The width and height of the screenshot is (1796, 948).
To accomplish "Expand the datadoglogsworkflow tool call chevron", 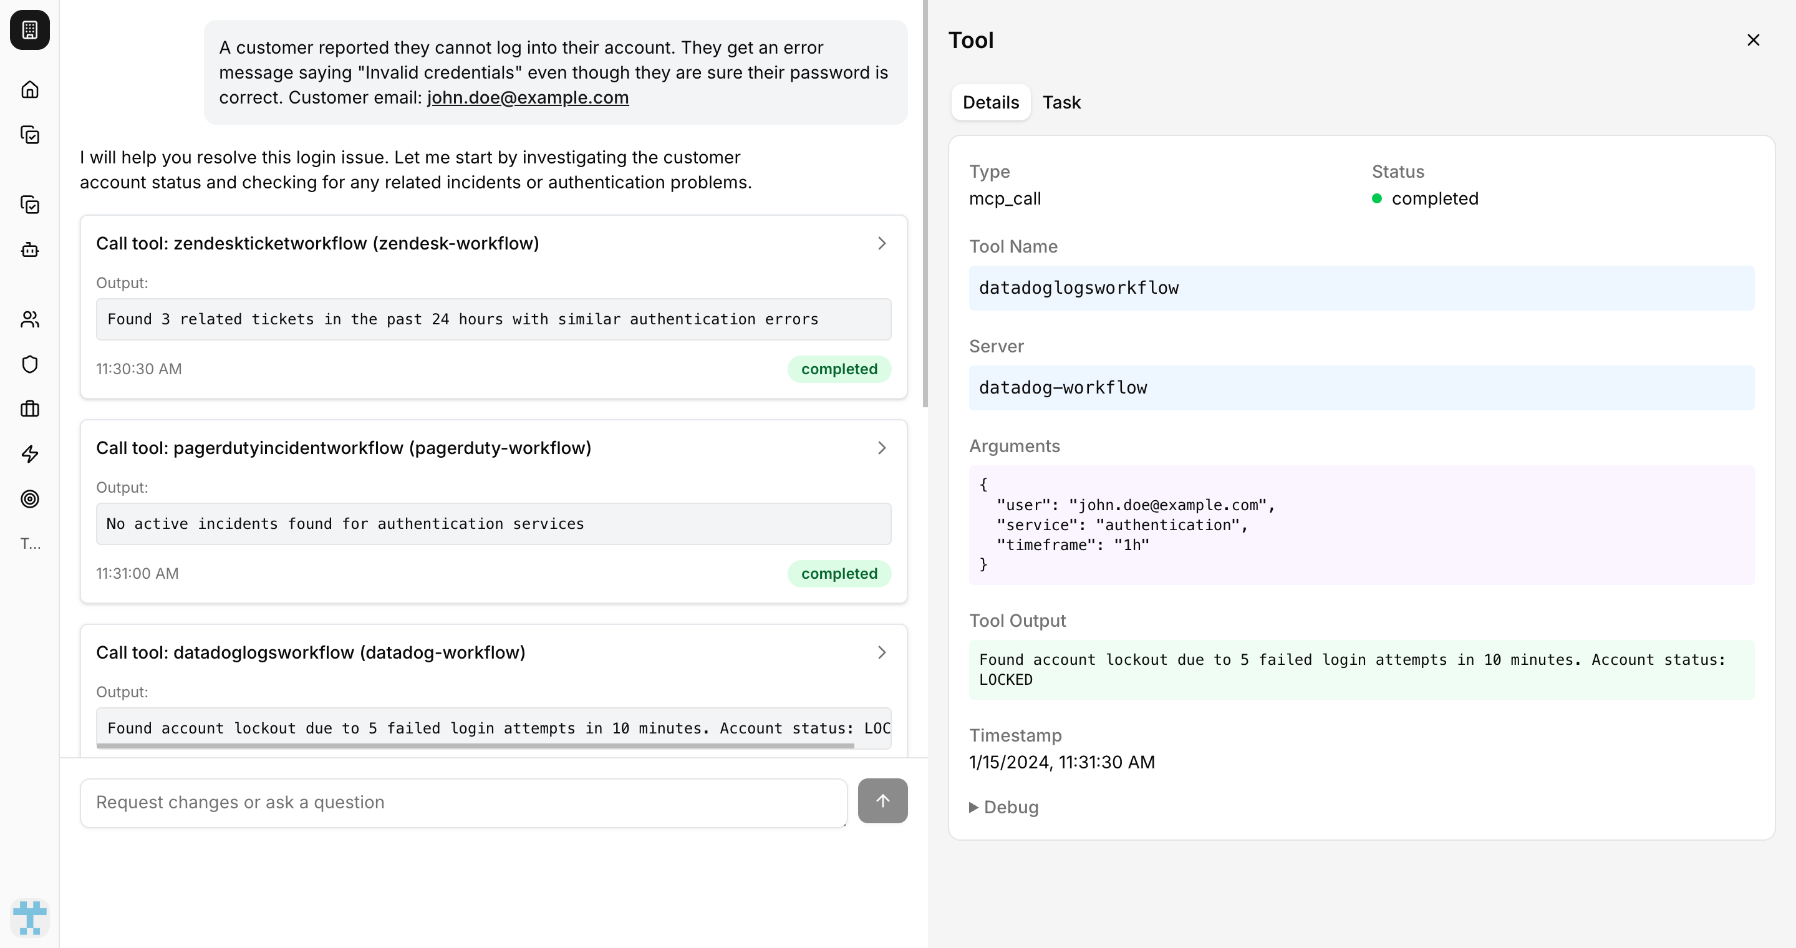I will 881,652.
